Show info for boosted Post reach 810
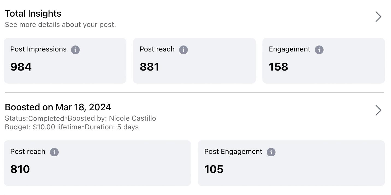Image resolution: width=391 pixels, height=195 pixels. coord(54,152)
